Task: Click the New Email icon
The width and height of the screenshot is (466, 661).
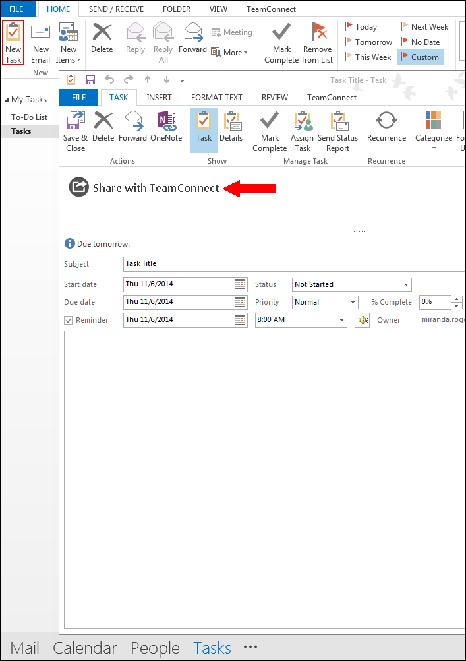Action: pyautogui.click(x=40, y=43)
